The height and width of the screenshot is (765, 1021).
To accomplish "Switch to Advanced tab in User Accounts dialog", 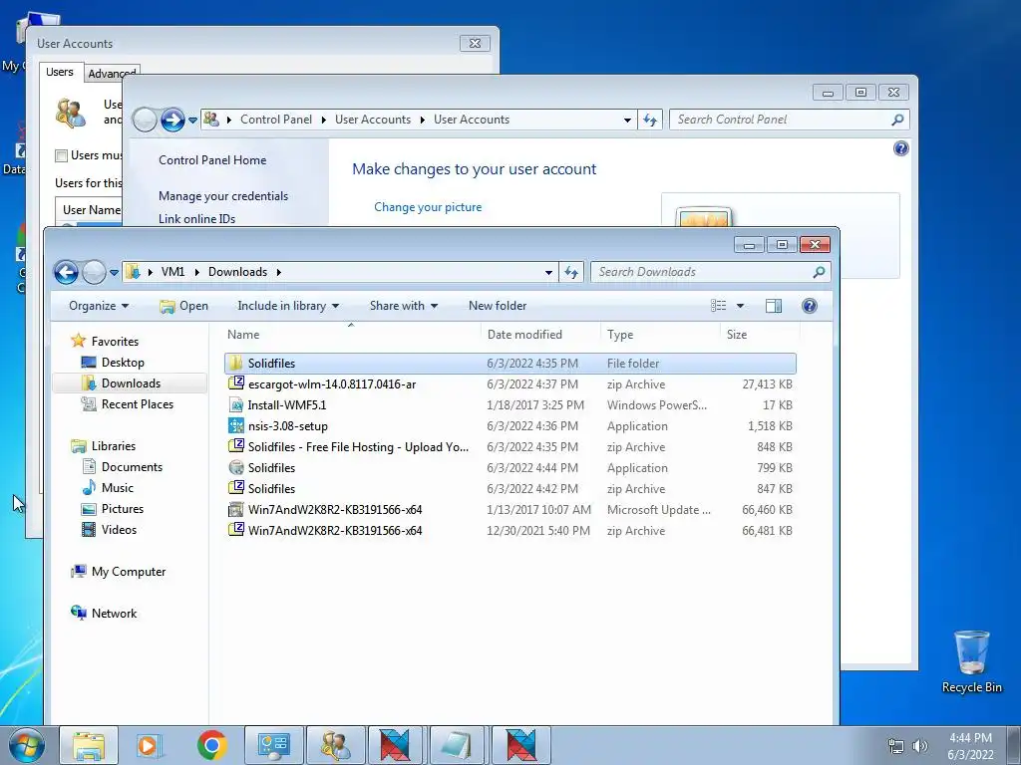I will click(x=112, y=74).
